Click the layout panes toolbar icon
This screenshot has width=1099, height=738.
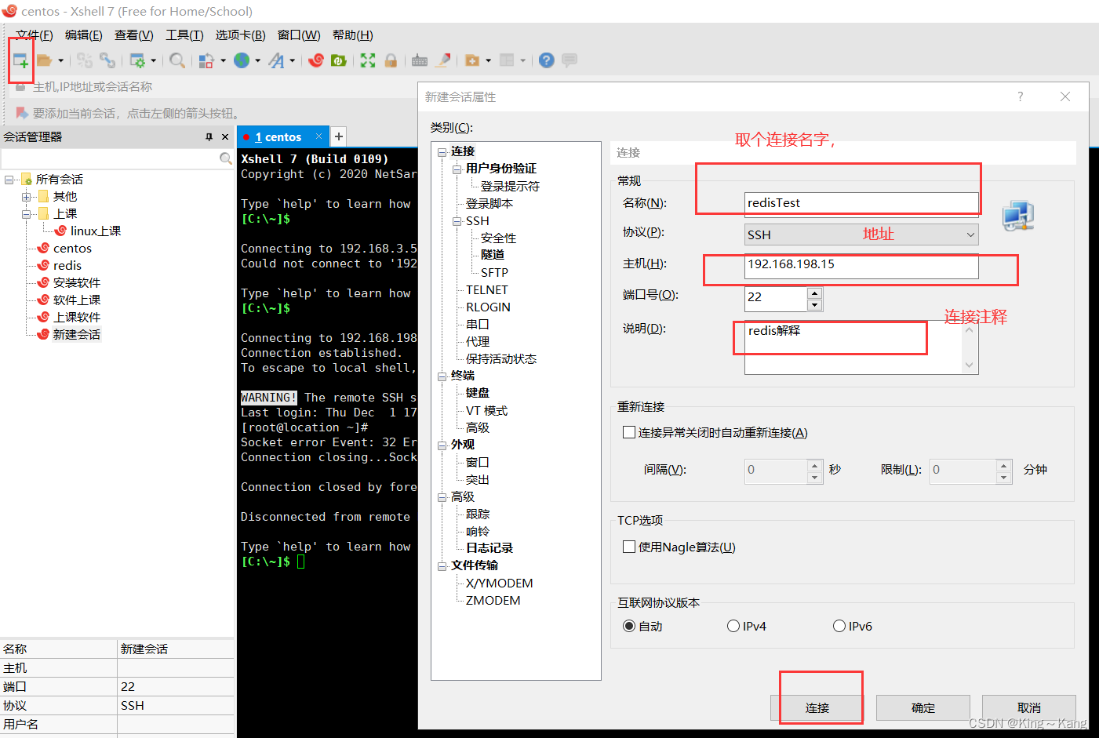(x=508, y=60)
